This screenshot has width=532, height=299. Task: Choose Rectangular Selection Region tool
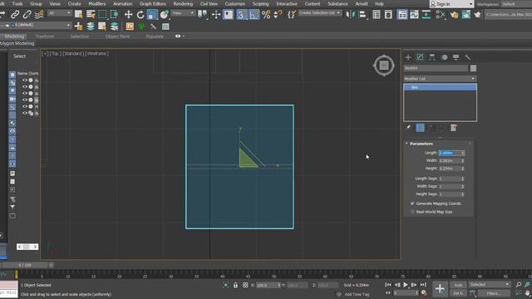tap(102, 15)
